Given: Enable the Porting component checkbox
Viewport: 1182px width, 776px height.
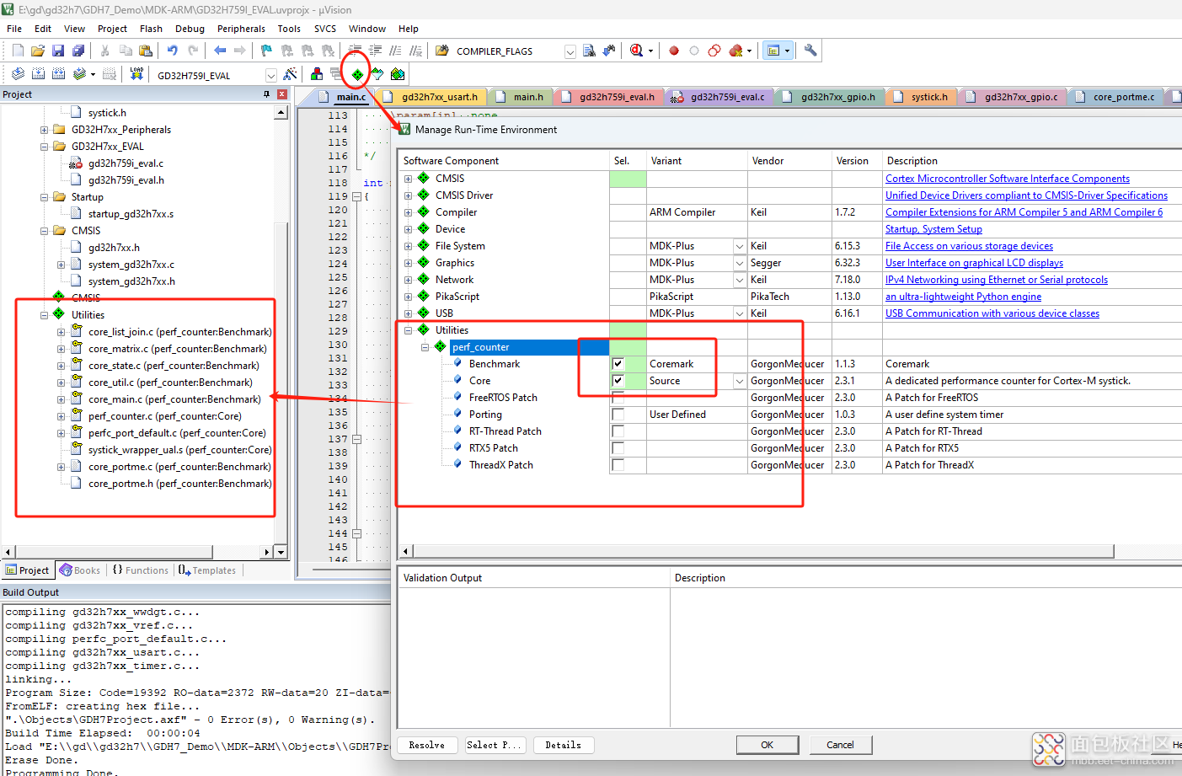Looking at the screenshot, I should (618, 415).
